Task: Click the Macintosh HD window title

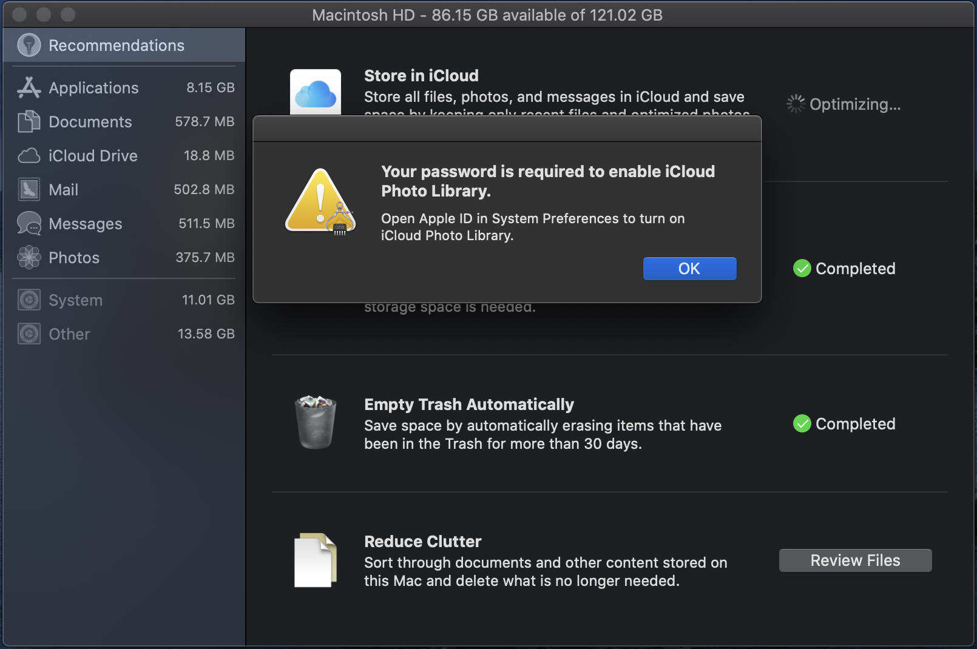Action: (x=487, y=15)
